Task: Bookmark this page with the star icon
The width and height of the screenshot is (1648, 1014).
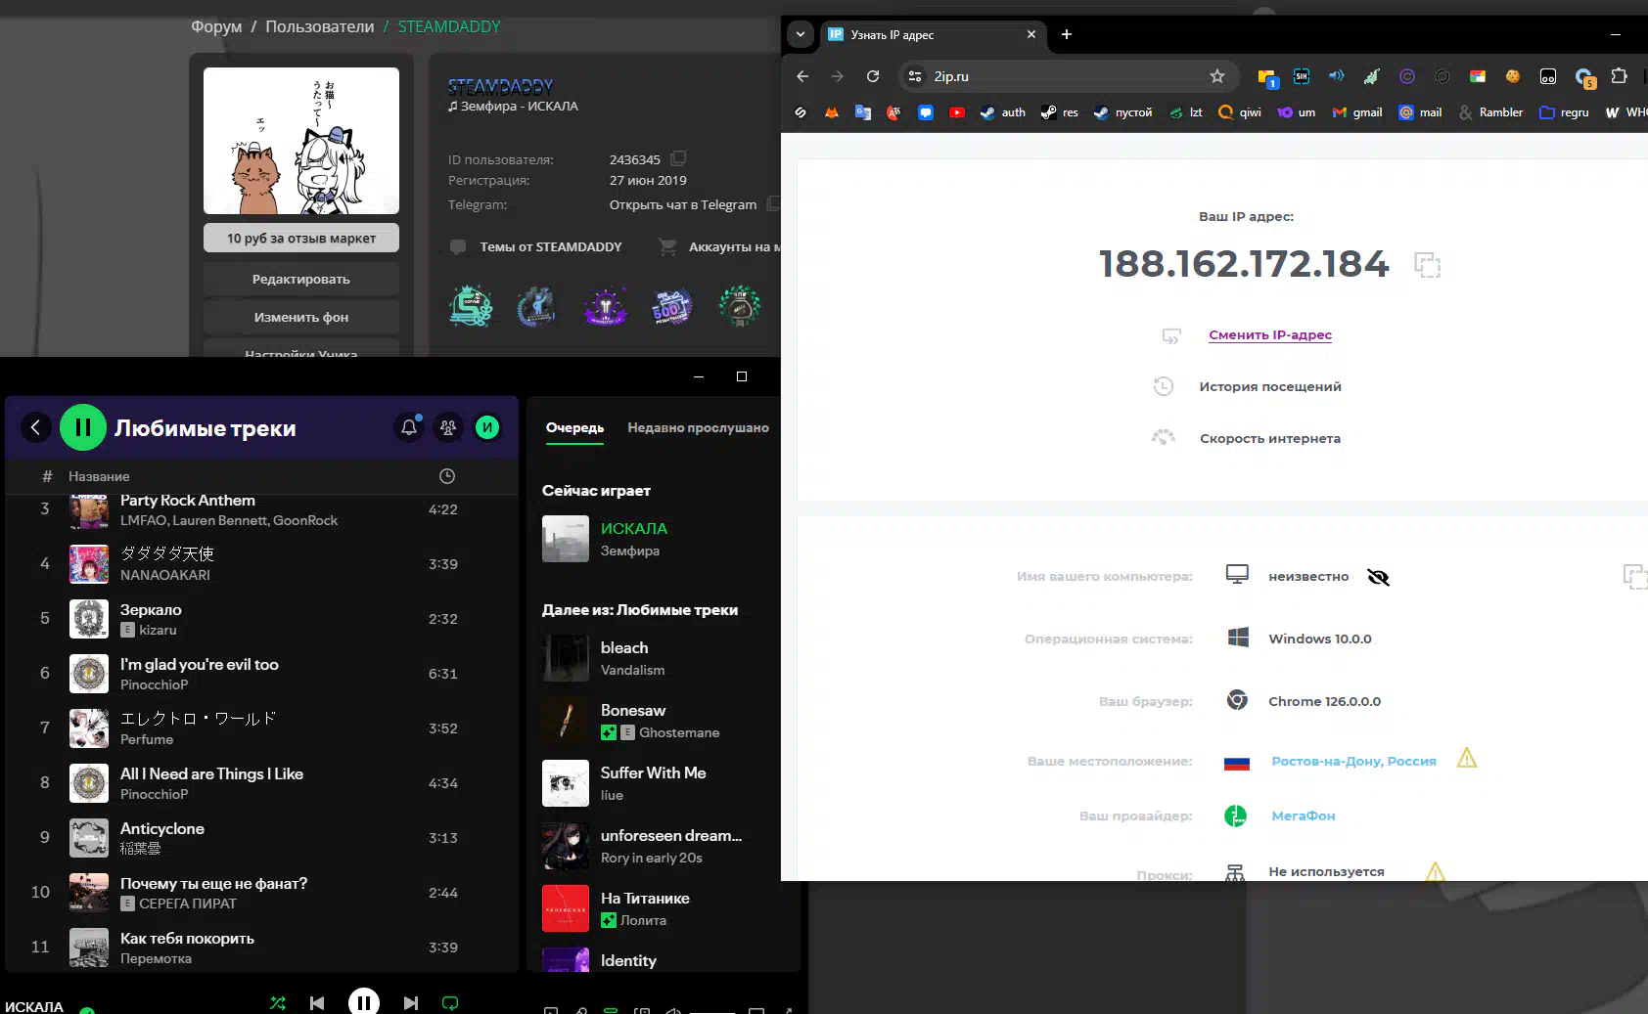Action: pyautogui.click(x=1217, y=76)
